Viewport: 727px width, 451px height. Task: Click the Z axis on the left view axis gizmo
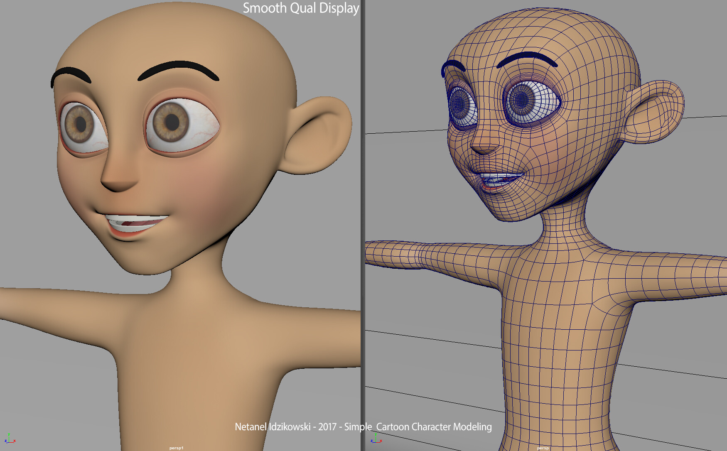(x=5, y=441)
